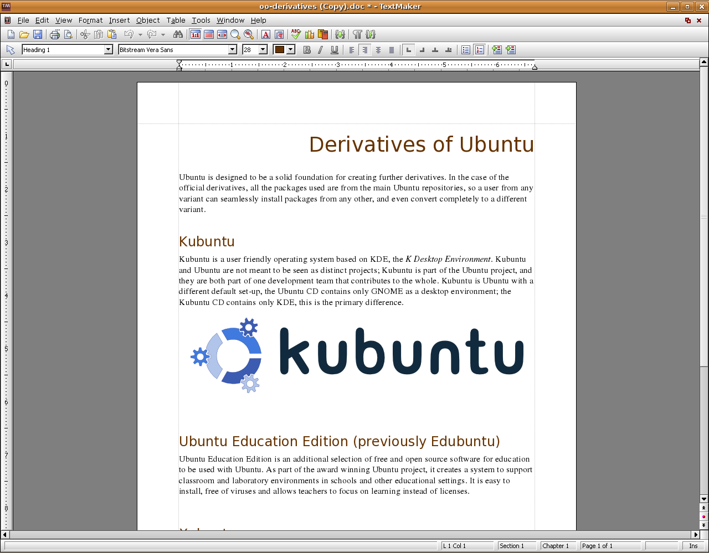Open Print Preview from the toolbar
709x553 pixels.
tap(68, 34)
